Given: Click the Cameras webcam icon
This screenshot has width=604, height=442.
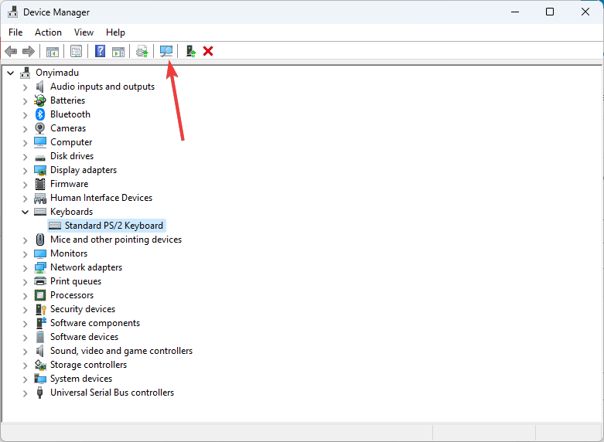Looking at the screenshot, I should tap(40, 128).
